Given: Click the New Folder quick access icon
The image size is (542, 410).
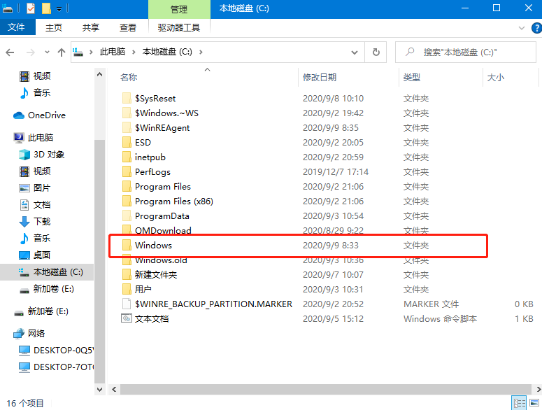Looking at the screenshot, I should [x=46, y=8].
